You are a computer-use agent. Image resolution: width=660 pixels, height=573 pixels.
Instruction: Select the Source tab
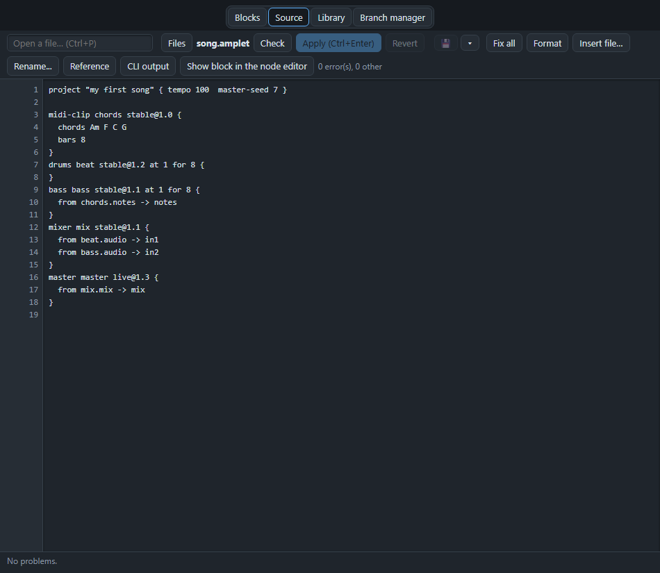(289, 17)
